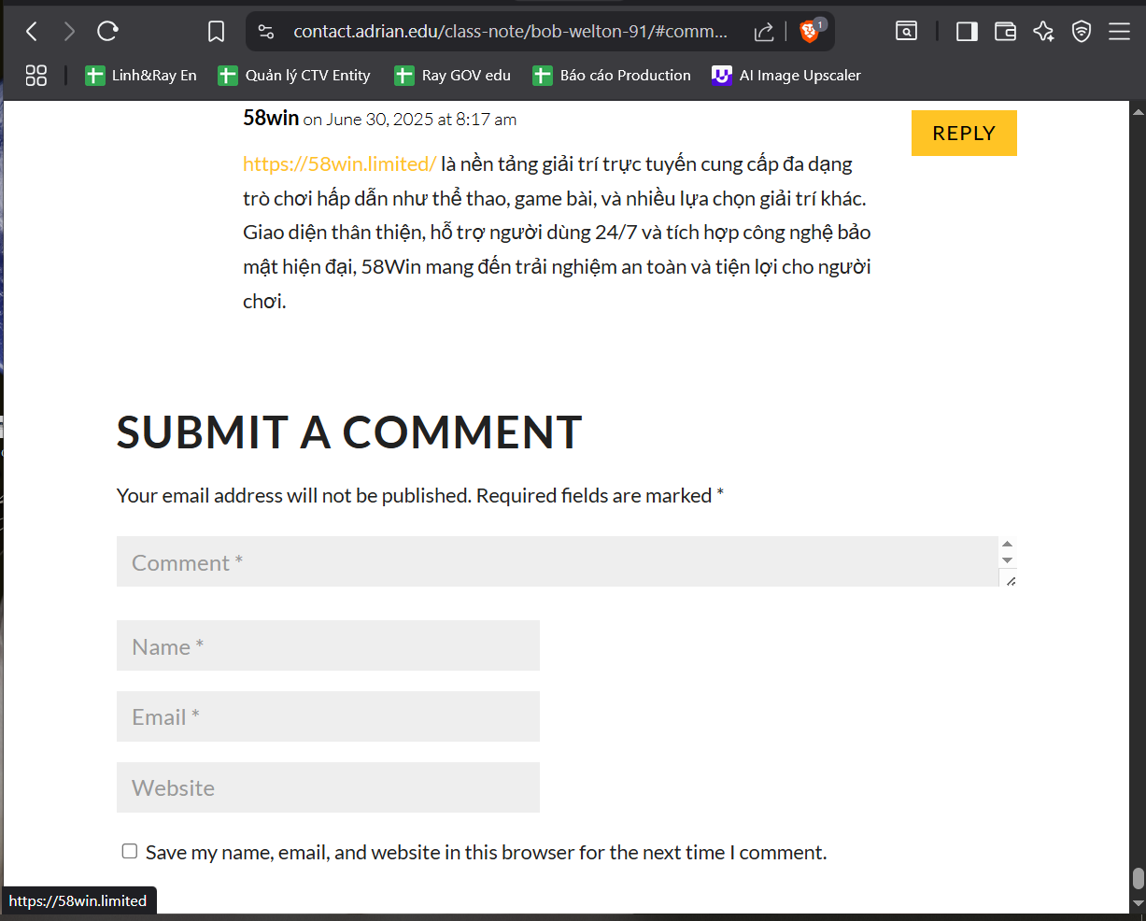Open Ray GOV edu bookmark
1146x921 pixels.
click(x=453, y=76)
